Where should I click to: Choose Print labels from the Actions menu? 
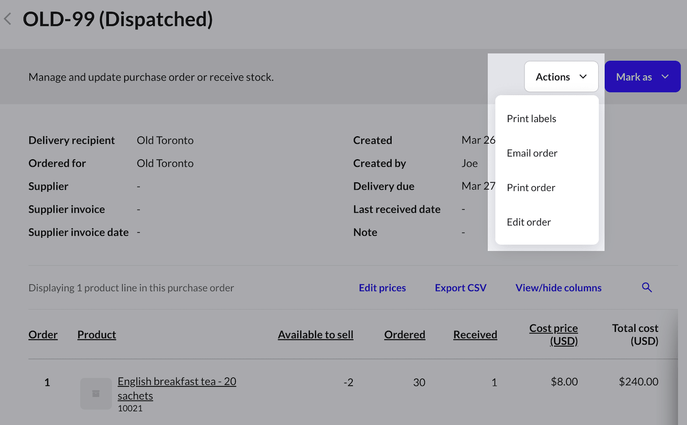pyautogui.click(x=531, y=119)
